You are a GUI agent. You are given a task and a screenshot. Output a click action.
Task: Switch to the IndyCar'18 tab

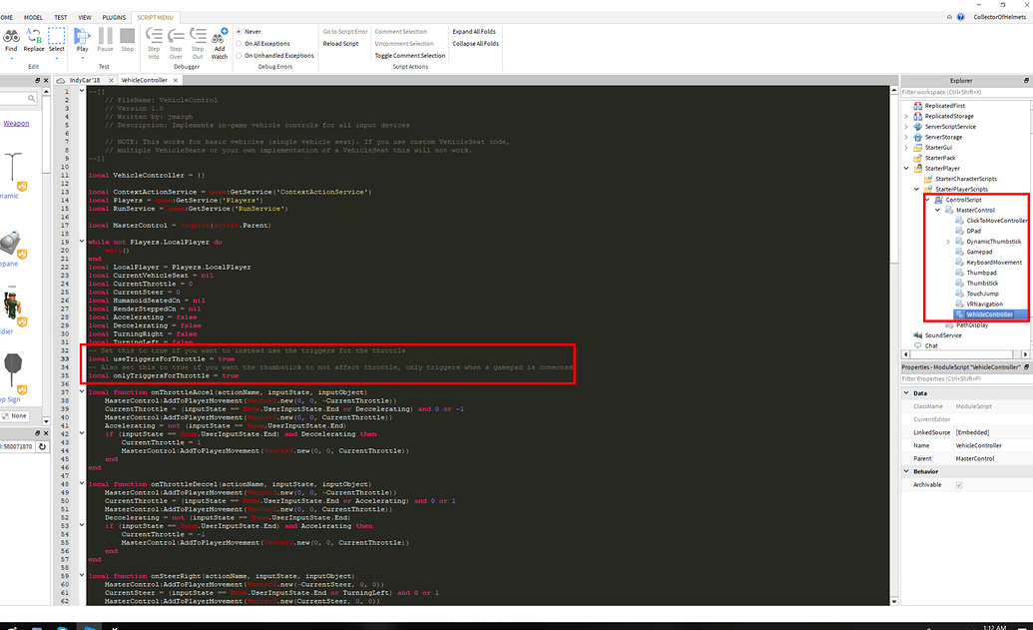click(x=86, y=79)
